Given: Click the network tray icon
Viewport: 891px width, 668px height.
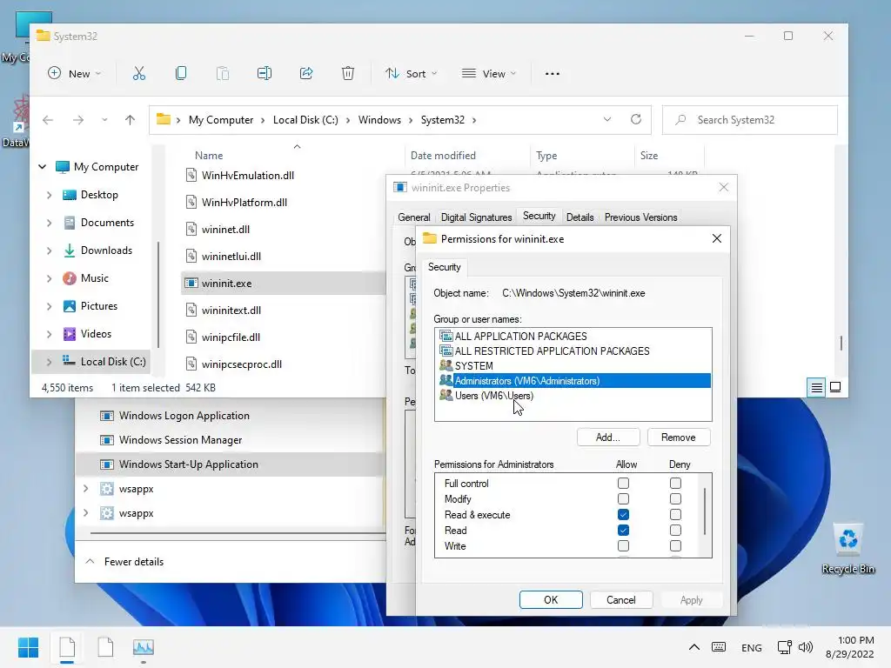Looking at the screenshot, I should click(785, 647).
